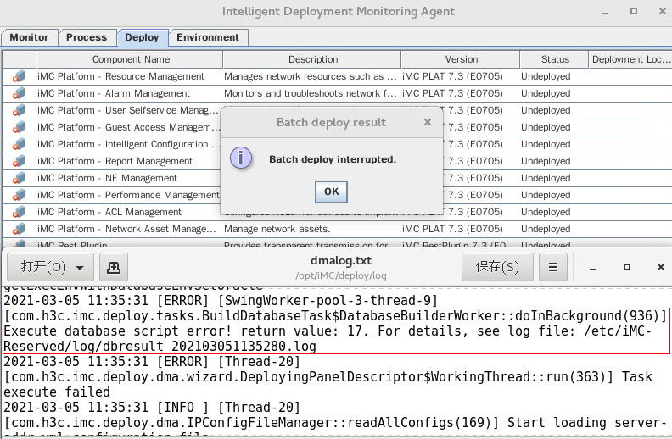This screenshot has width=672, height=439.
Task: Click 'Monitors and troubleshoots network' description
Action: [x=311, y=93]
